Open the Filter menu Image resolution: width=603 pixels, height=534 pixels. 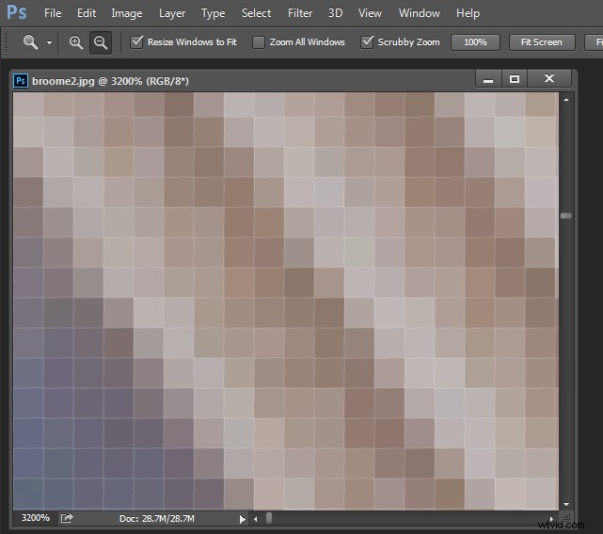point(300,13)
